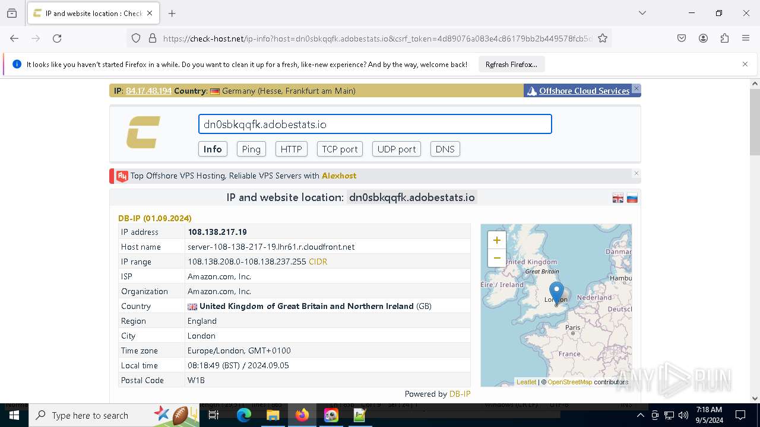Screen dimensions: 760x427
Task: Bookmark this page with star icon
Action: pyautogui.click(x=603, y=38)
